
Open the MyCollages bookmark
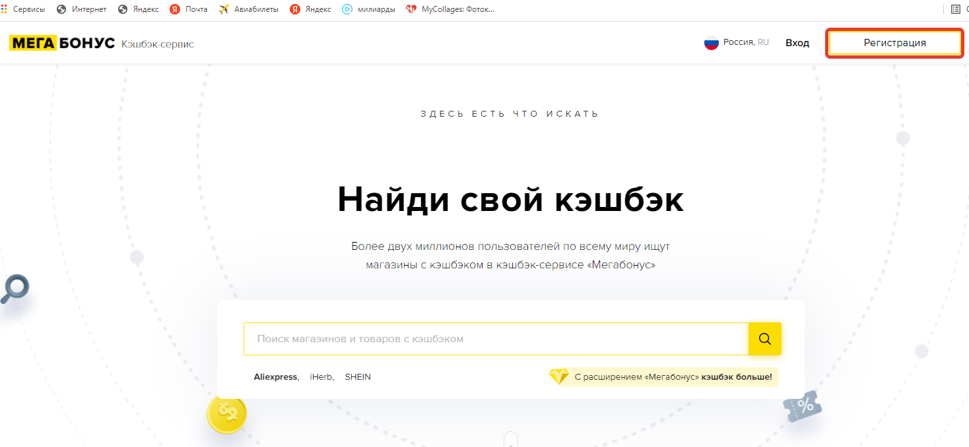tap(450, 9)
